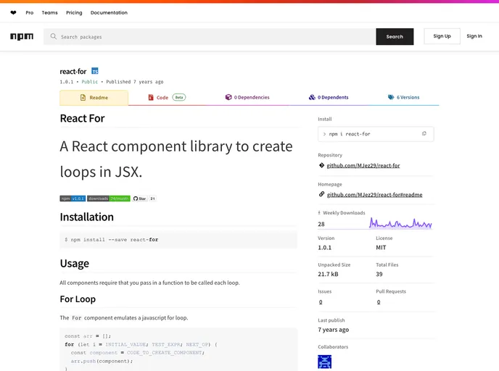Focus the Search packages field

(210, 36)
